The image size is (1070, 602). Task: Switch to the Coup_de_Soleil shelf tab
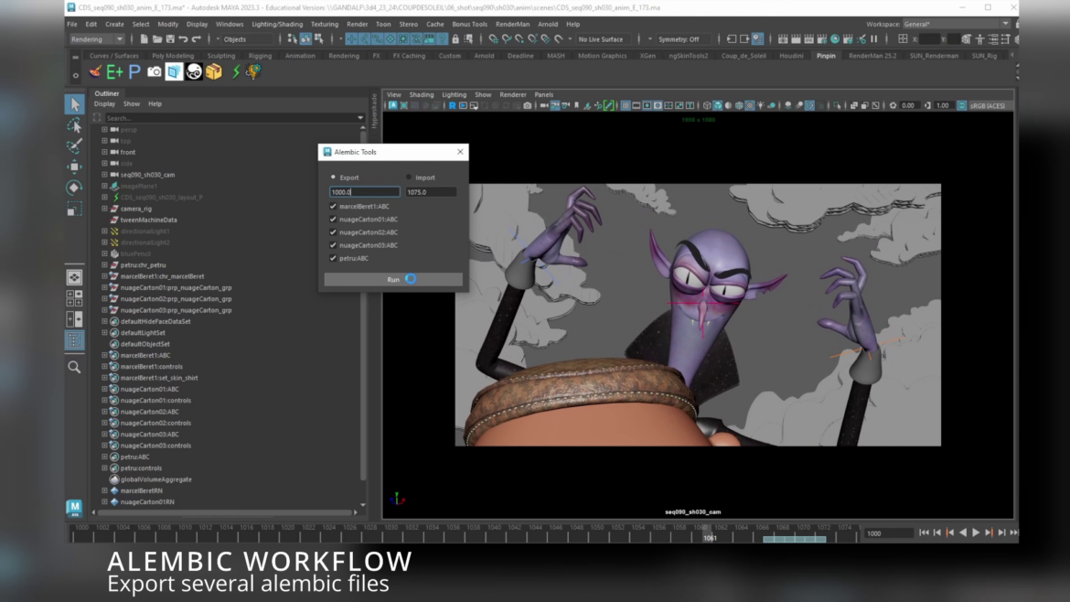pyautogui.click(x=744, y=56)
